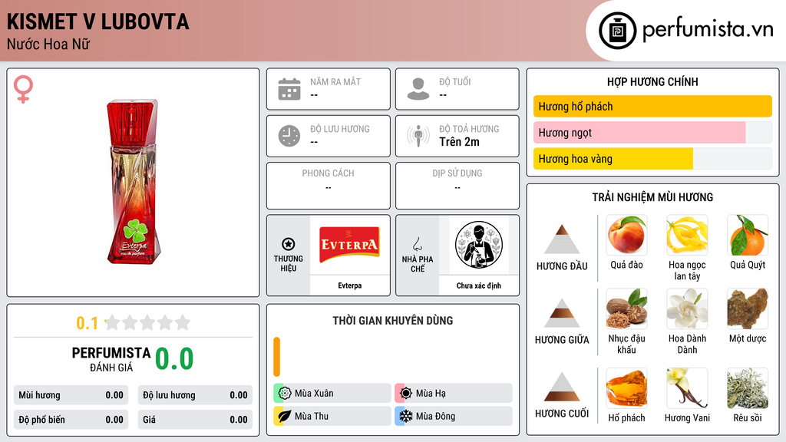Click the base notes pyramid icon Hương cuối
This screenshot has height=442, width=786.
pos(562,387)
